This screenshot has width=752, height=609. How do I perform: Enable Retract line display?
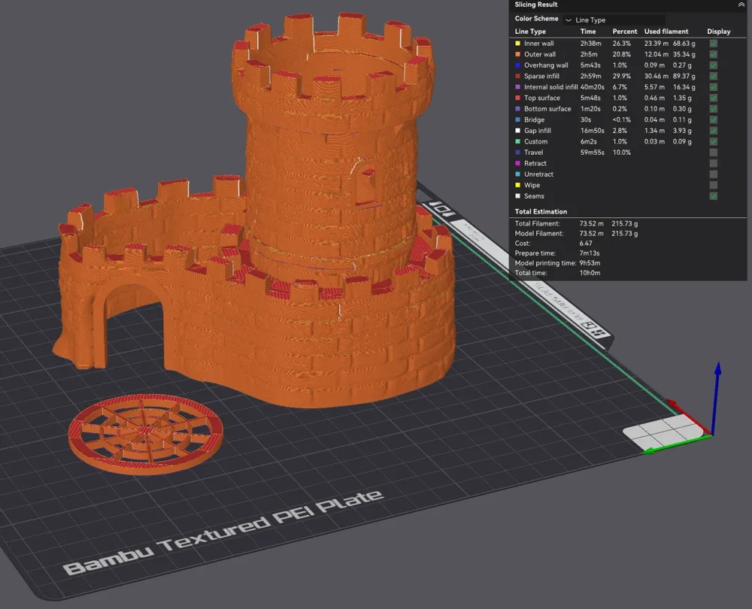pos(712,163)
